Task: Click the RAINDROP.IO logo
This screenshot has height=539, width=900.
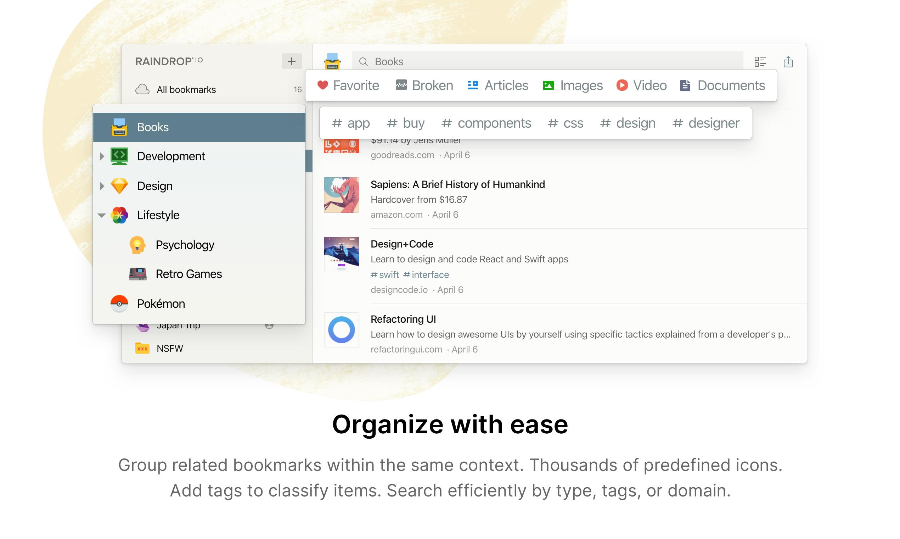Action: (169, 61)
